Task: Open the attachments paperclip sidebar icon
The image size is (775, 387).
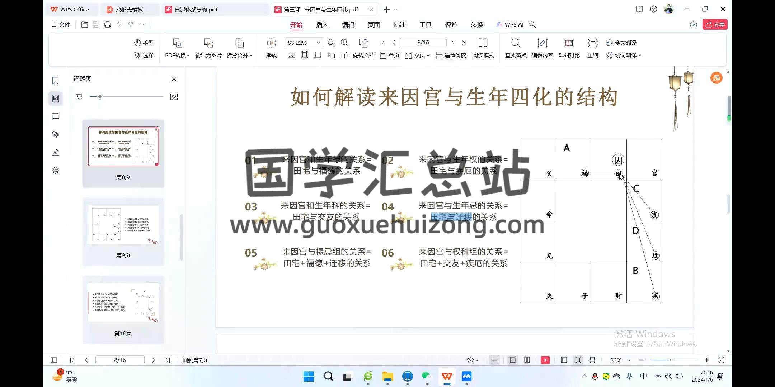Action: tap(55, 134)
